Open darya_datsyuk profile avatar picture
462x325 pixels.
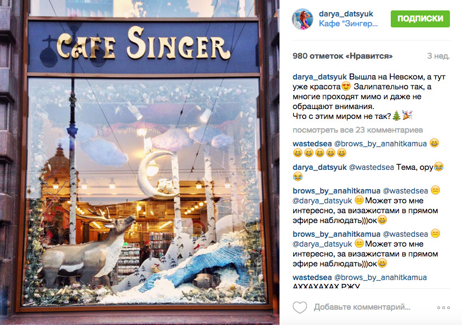pyautogui.click(x=303, y=19)
